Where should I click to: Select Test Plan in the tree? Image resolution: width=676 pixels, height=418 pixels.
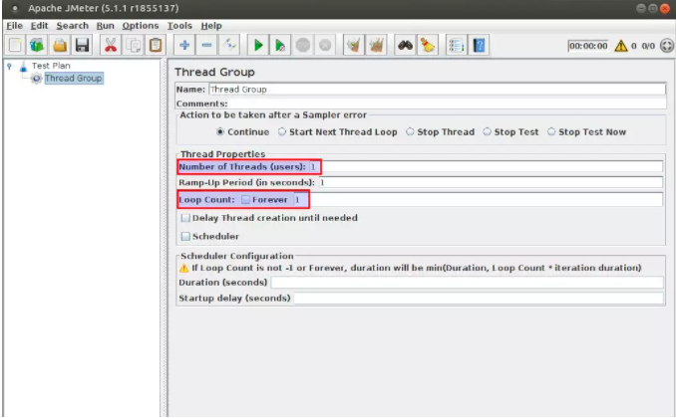pyautogui.click(x=51, y=66)
